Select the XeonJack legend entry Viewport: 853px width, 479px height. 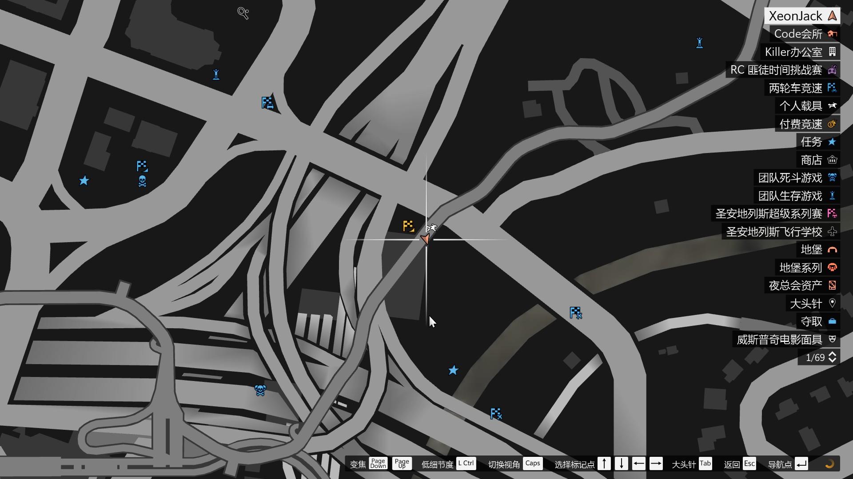802,16
